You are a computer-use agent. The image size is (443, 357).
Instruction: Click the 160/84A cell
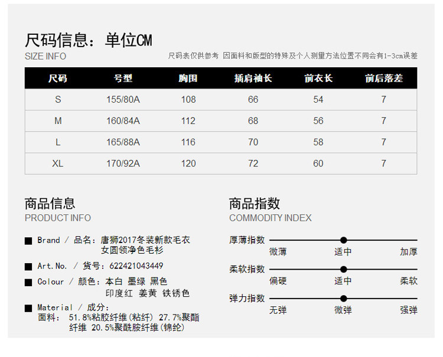[123, 121]
